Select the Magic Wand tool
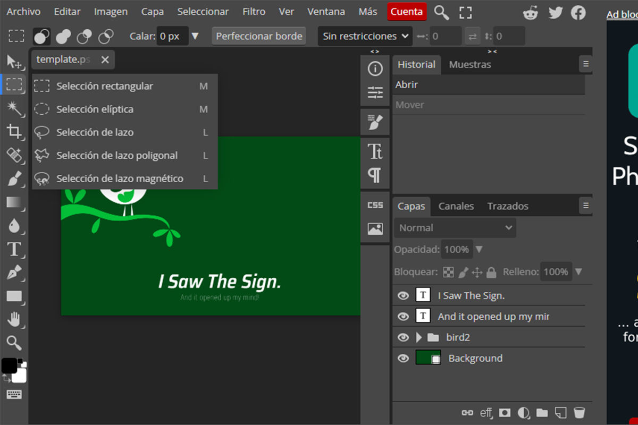Screen dimensions: 638x425 click(14, 108)
